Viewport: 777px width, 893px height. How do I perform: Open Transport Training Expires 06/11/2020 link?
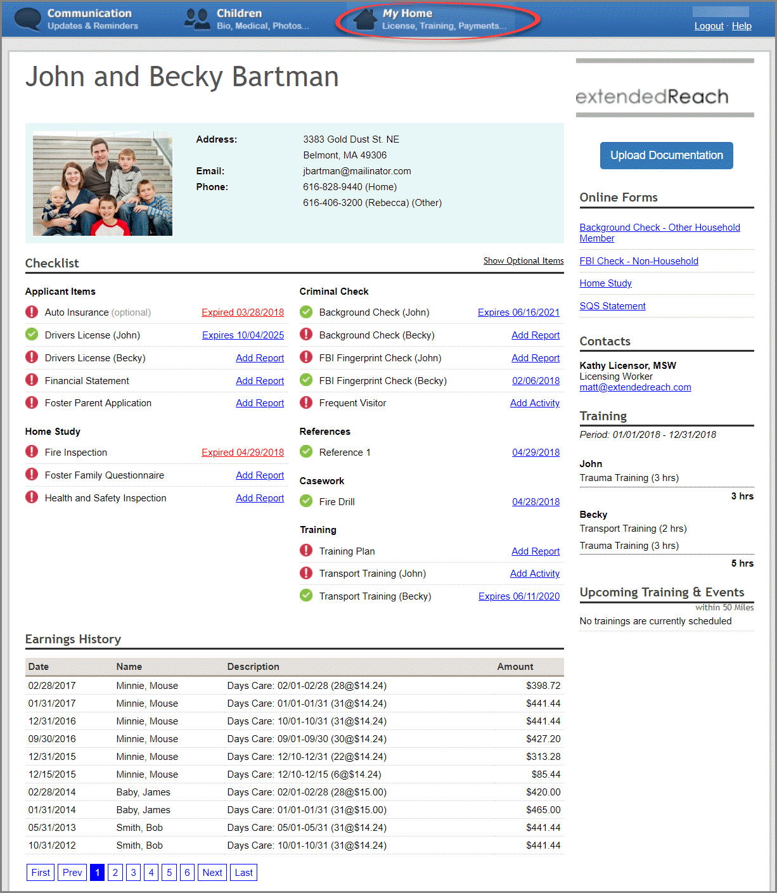519,596
